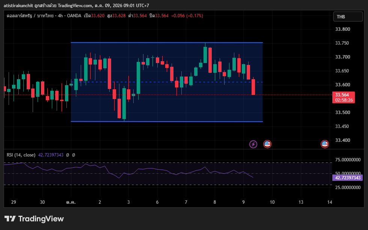
Task: Click the 33.800 price scale label
Action: pyautogui.click(x=342, y=29)
